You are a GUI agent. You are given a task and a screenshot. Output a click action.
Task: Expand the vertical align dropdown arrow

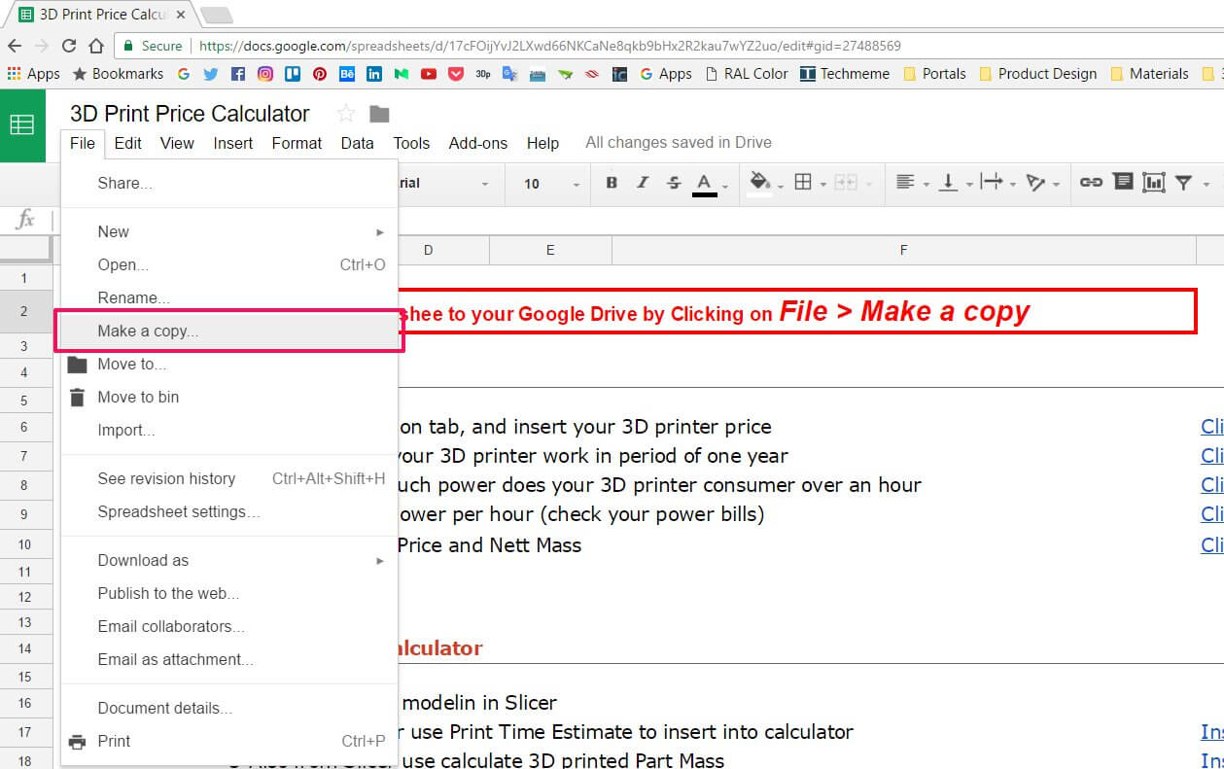(x=968, y=184)
